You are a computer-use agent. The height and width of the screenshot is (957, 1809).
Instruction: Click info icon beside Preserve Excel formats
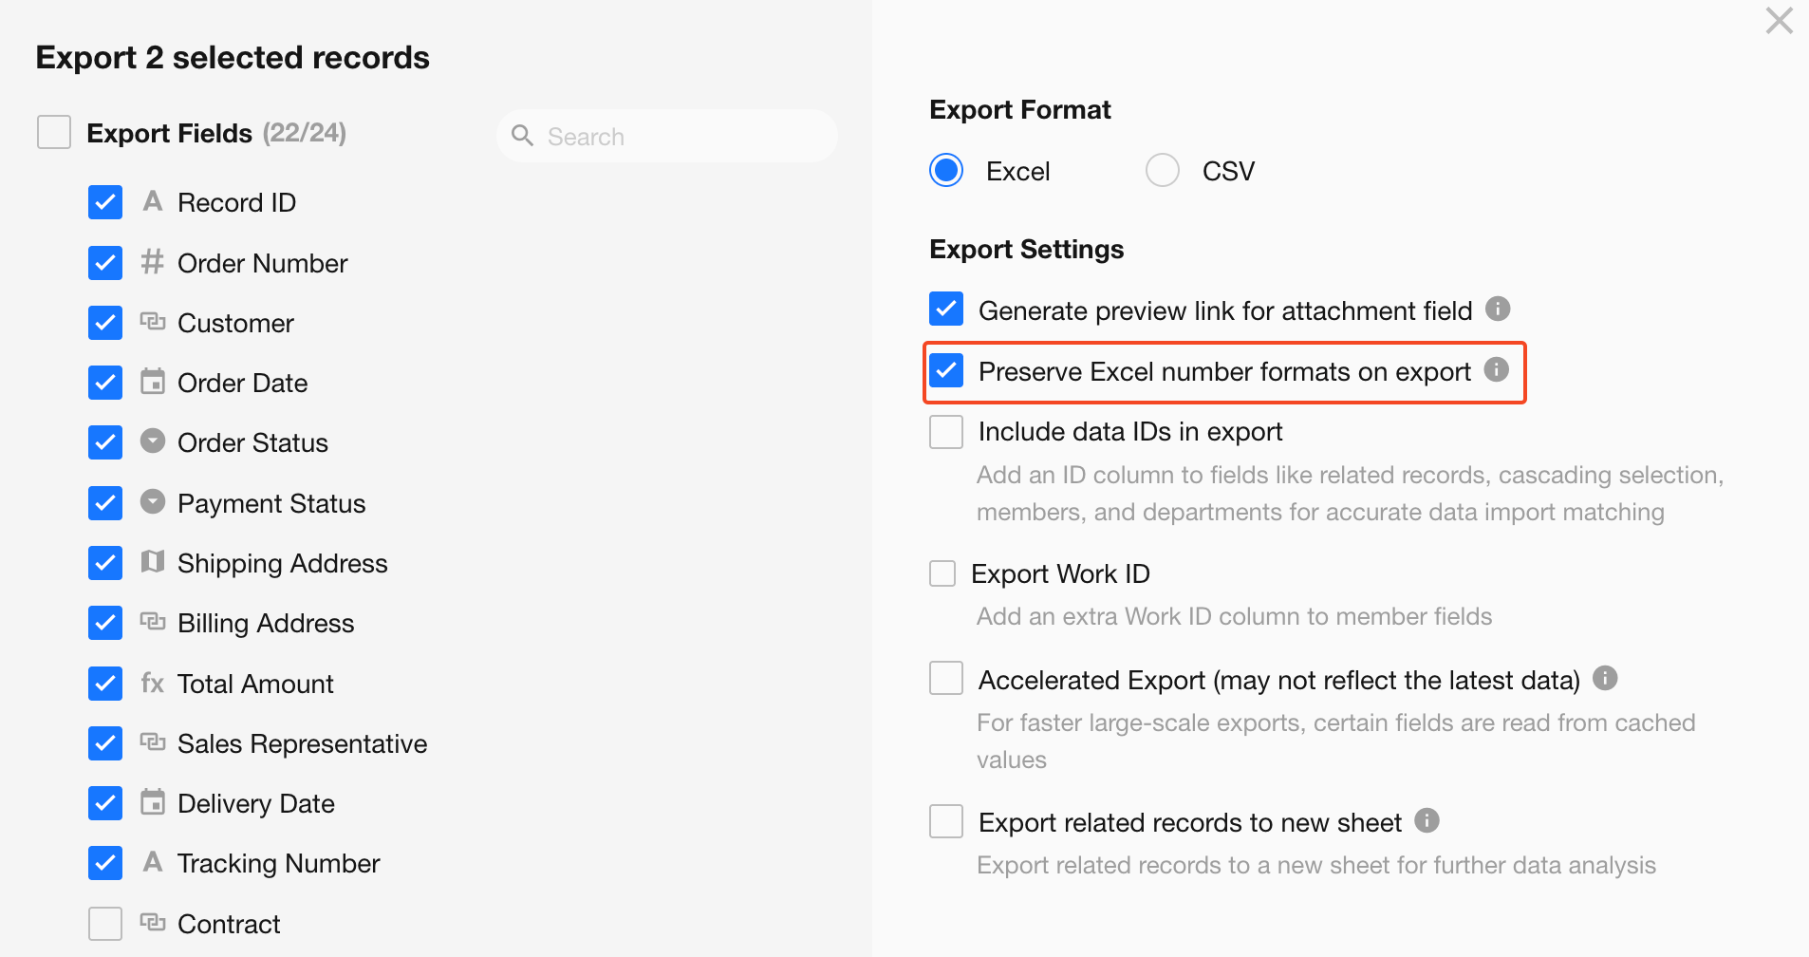coord(1497,369)
